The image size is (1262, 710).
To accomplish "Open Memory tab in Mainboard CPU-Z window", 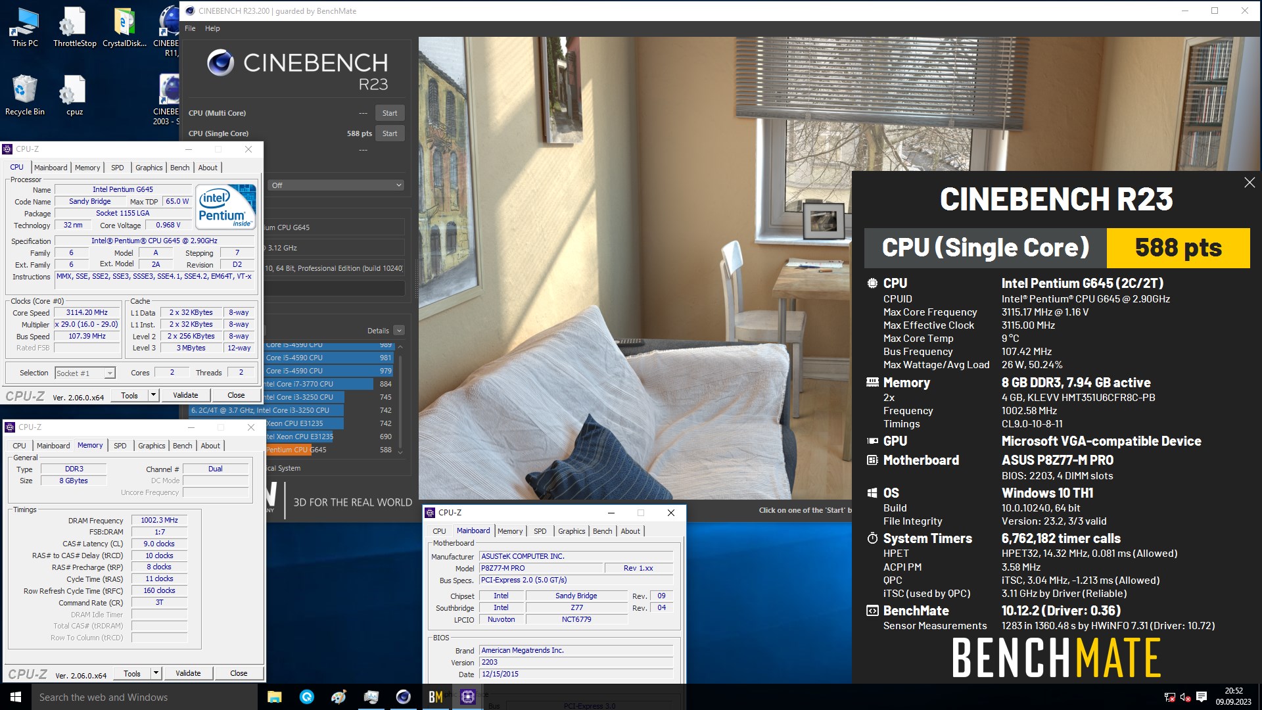I will click(x=510, y=531).
